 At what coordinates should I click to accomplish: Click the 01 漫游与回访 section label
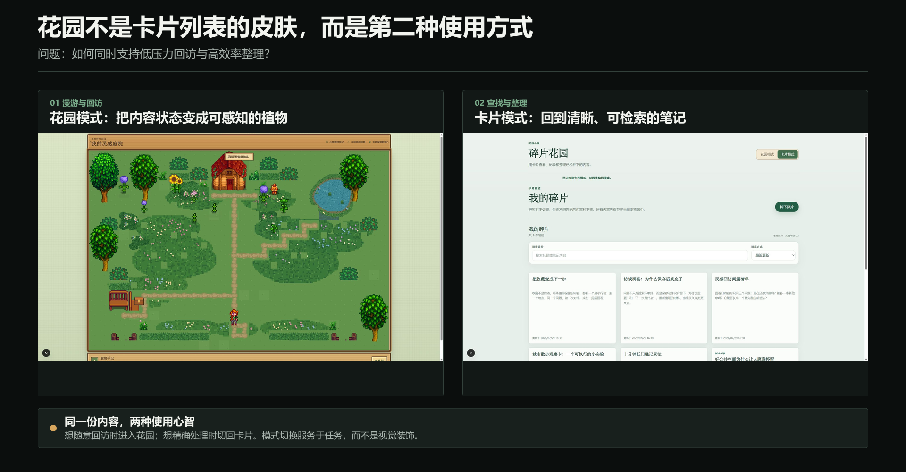tap(76, 103)
